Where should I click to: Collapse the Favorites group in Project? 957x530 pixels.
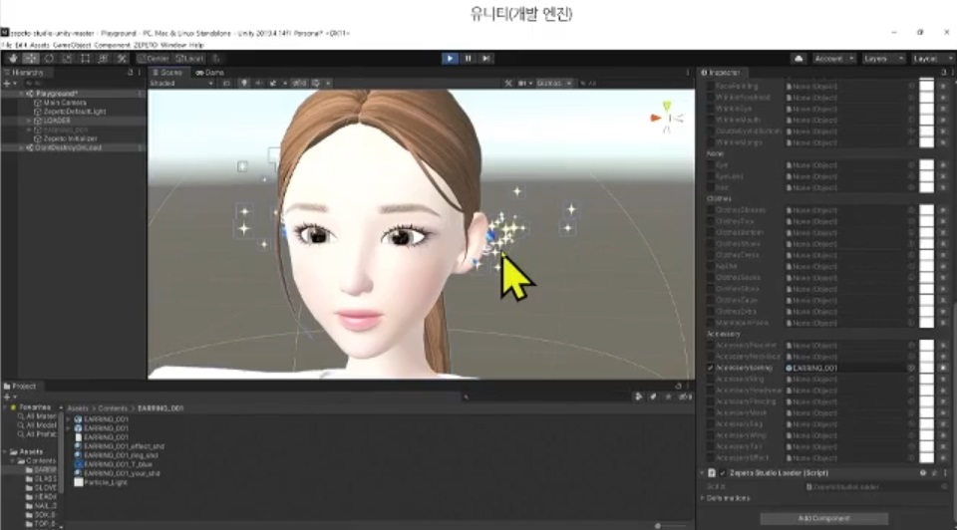coord(5,406)
